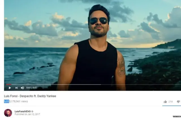Image resolution: width=181 pixels, height=118 pixels.
Task: Mute the video with the speaker icon
Action: 22,88
